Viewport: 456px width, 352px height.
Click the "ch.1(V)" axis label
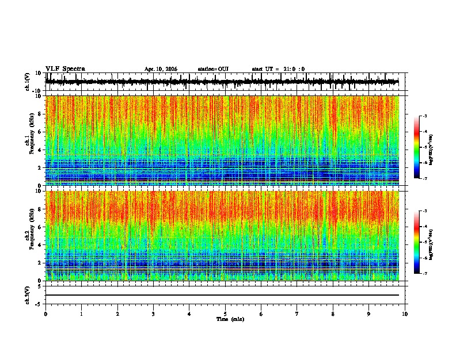tap(28, 82)
